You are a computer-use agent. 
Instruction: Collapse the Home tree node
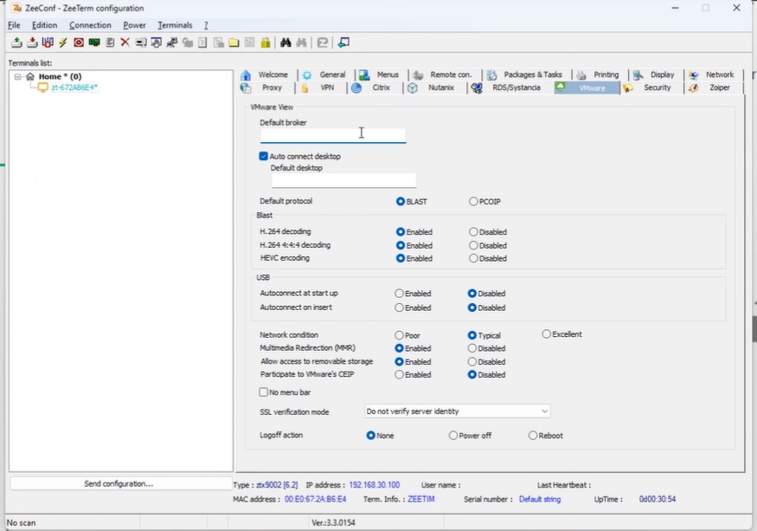18,77
